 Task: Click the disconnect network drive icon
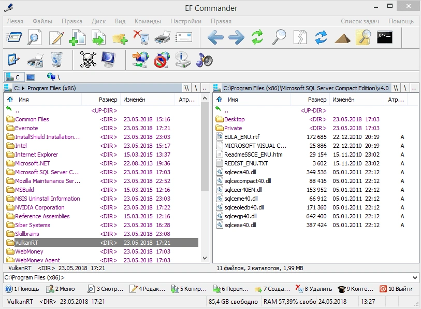click(x=162, y=60)
